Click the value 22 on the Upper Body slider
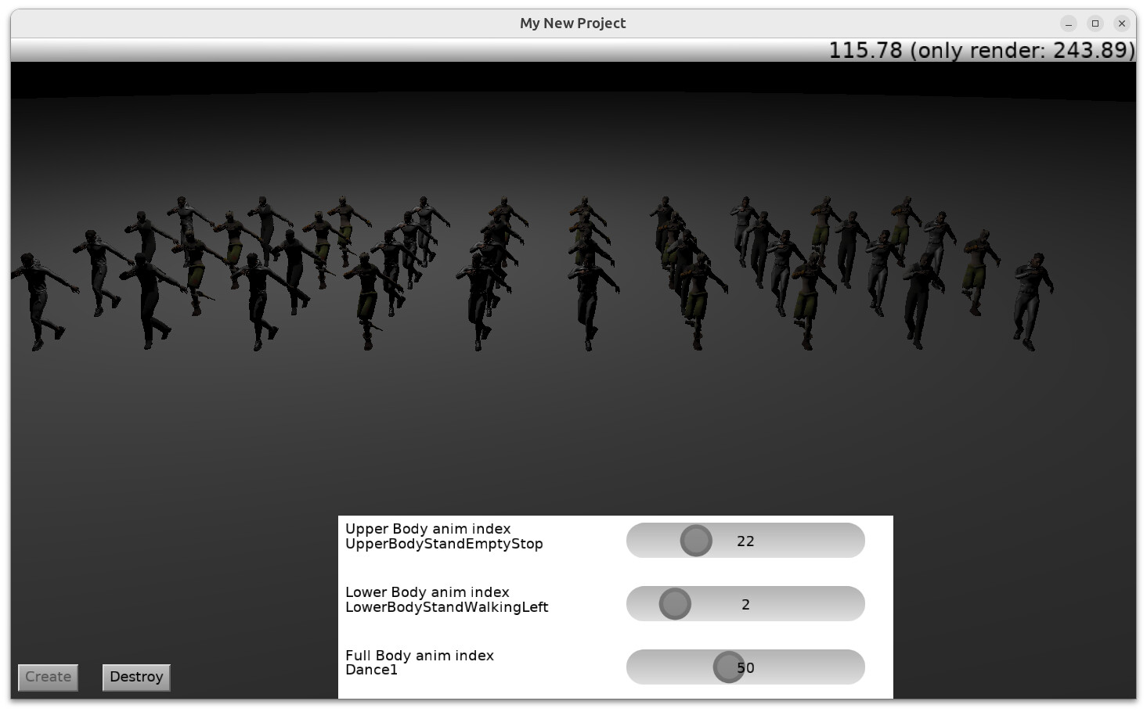The image size is (1147, 712). pos(745,541)
